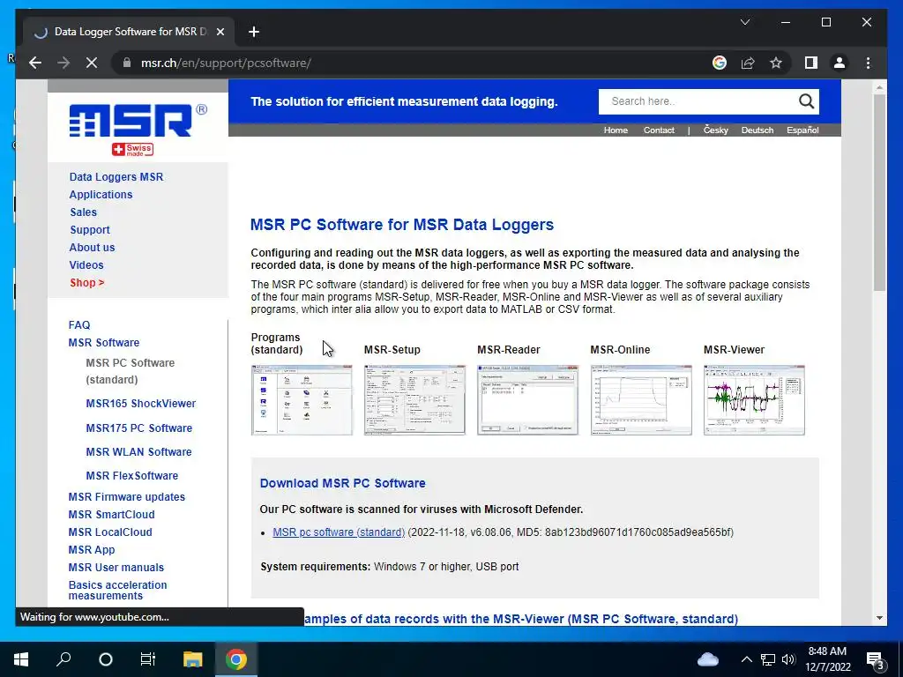
Task: Open the Videos page
Action: [x=86, y=264]
